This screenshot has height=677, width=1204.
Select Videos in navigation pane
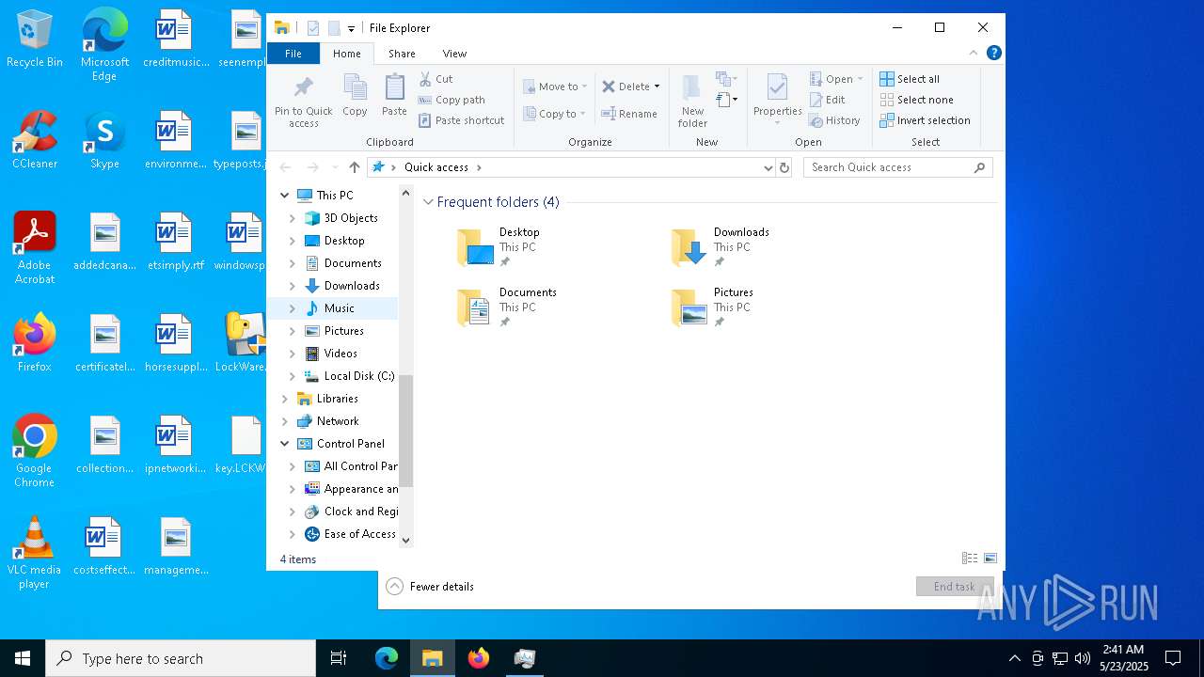click(x=341, y=354)
